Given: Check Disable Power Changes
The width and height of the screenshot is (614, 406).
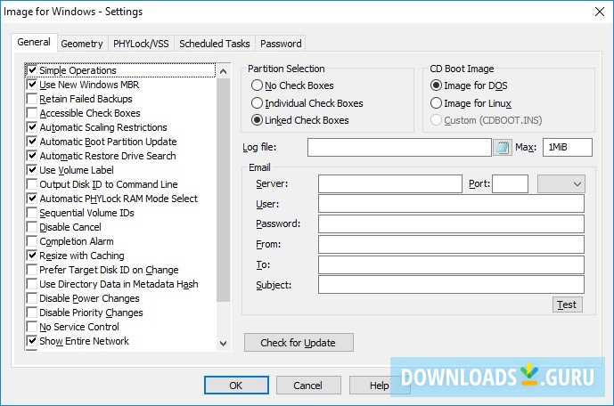Looking at the screenshot, I should tap(32, 298).
